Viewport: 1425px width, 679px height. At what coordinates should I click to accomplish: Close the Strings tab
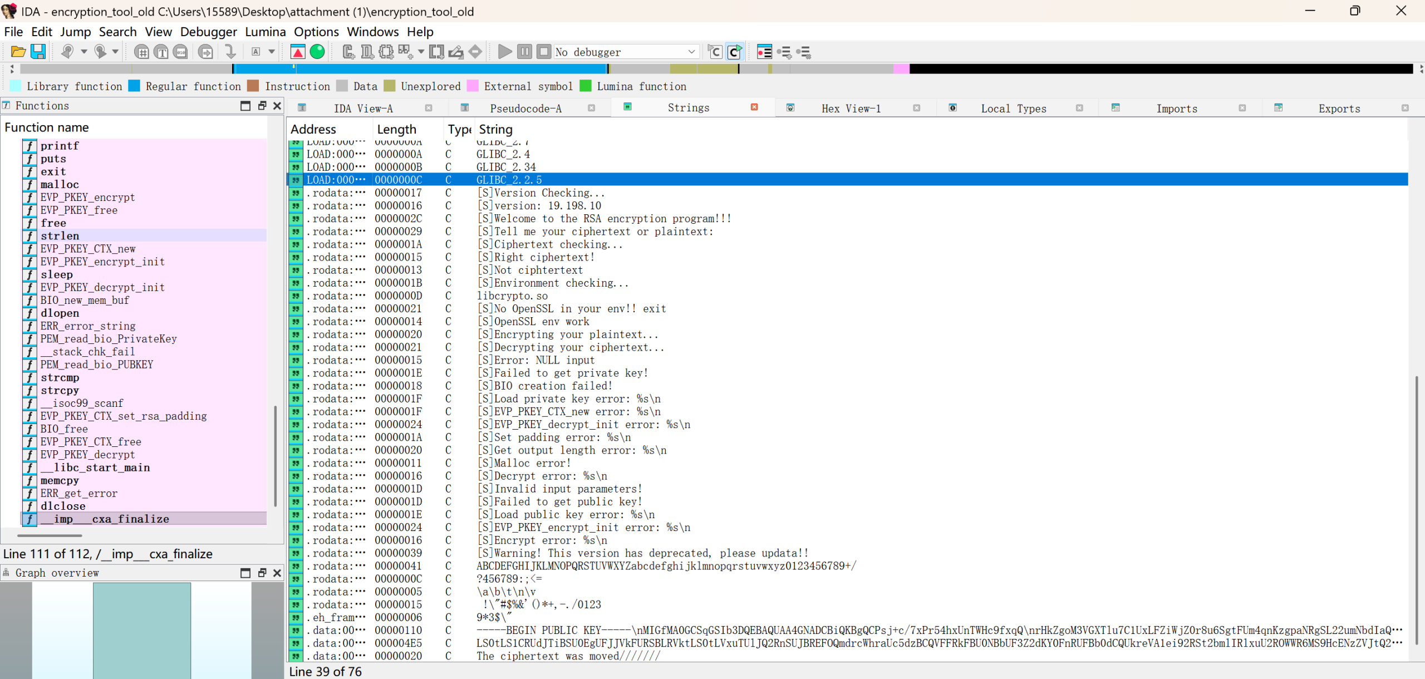754,107
